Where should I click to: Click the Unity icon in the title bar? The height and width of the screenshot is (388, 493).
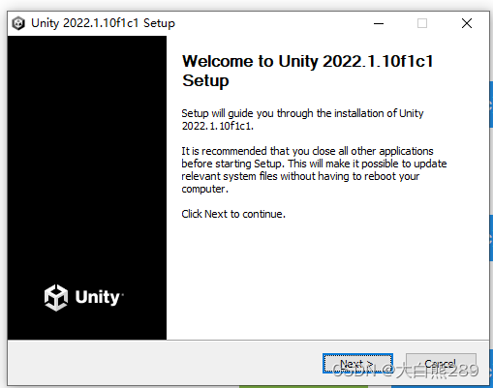tap(18, 23)
